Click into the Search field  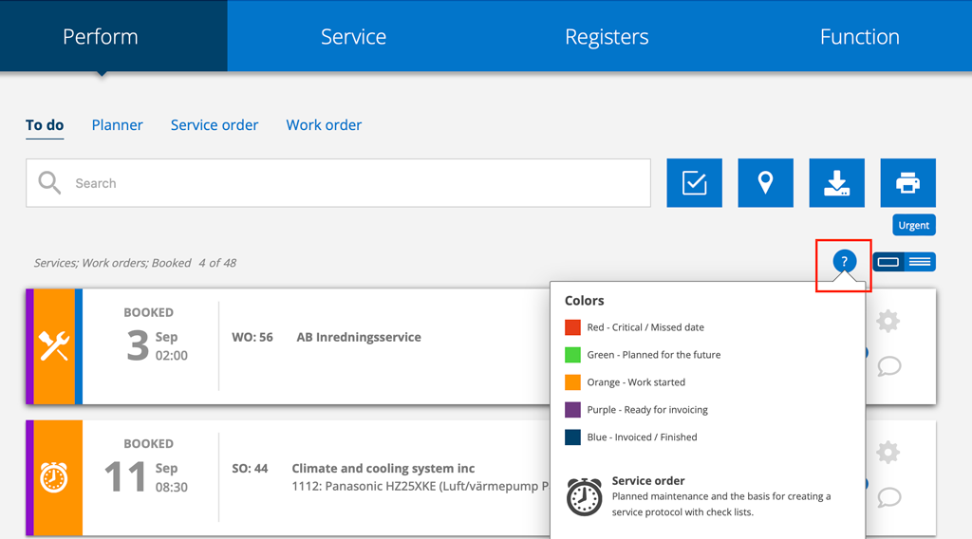coord(351,183)
